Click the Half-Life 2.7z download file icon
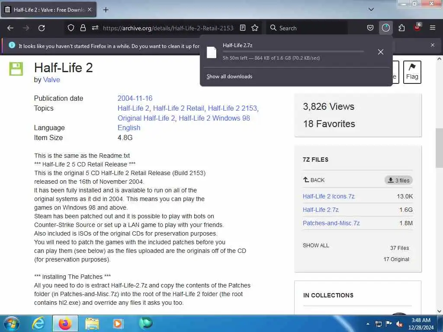This screenshot has height=332, width=443. (212, 52)
